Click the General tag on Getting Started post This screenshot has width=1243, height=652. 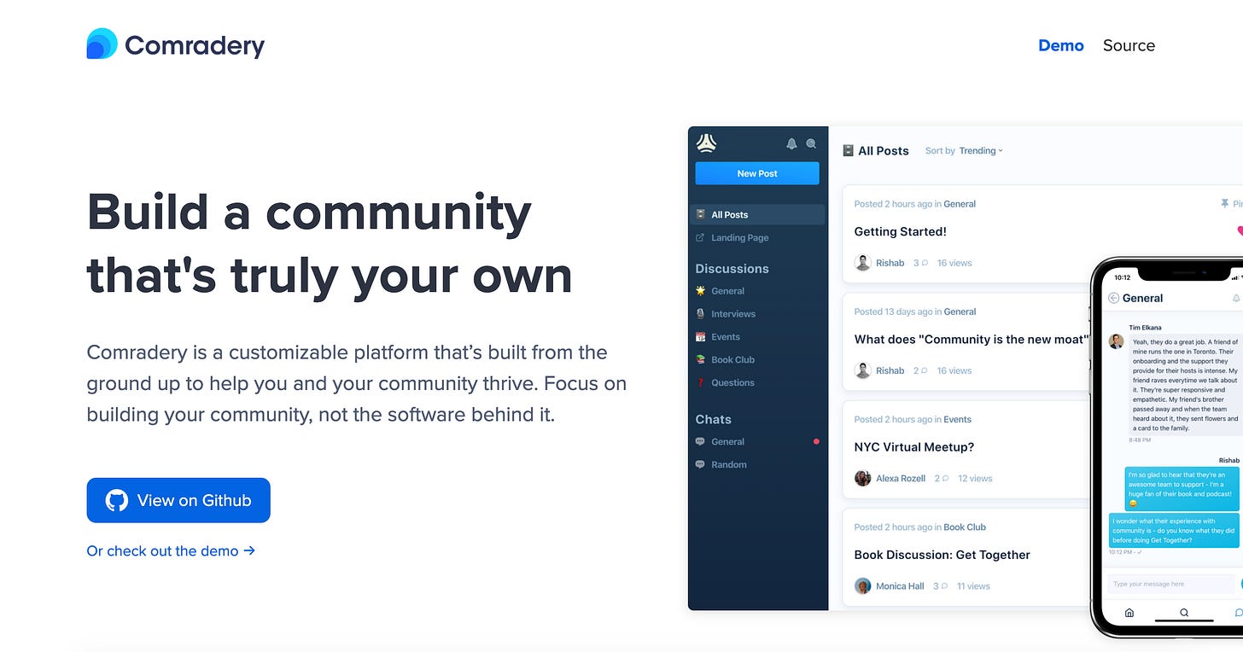(x=960, y=204)
